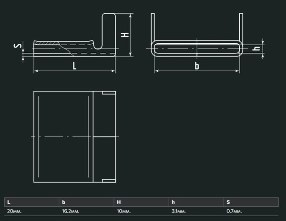286x221 pixels.
Task: Click the 3.1мм. value cell
Action: click(x=179, y=211)
